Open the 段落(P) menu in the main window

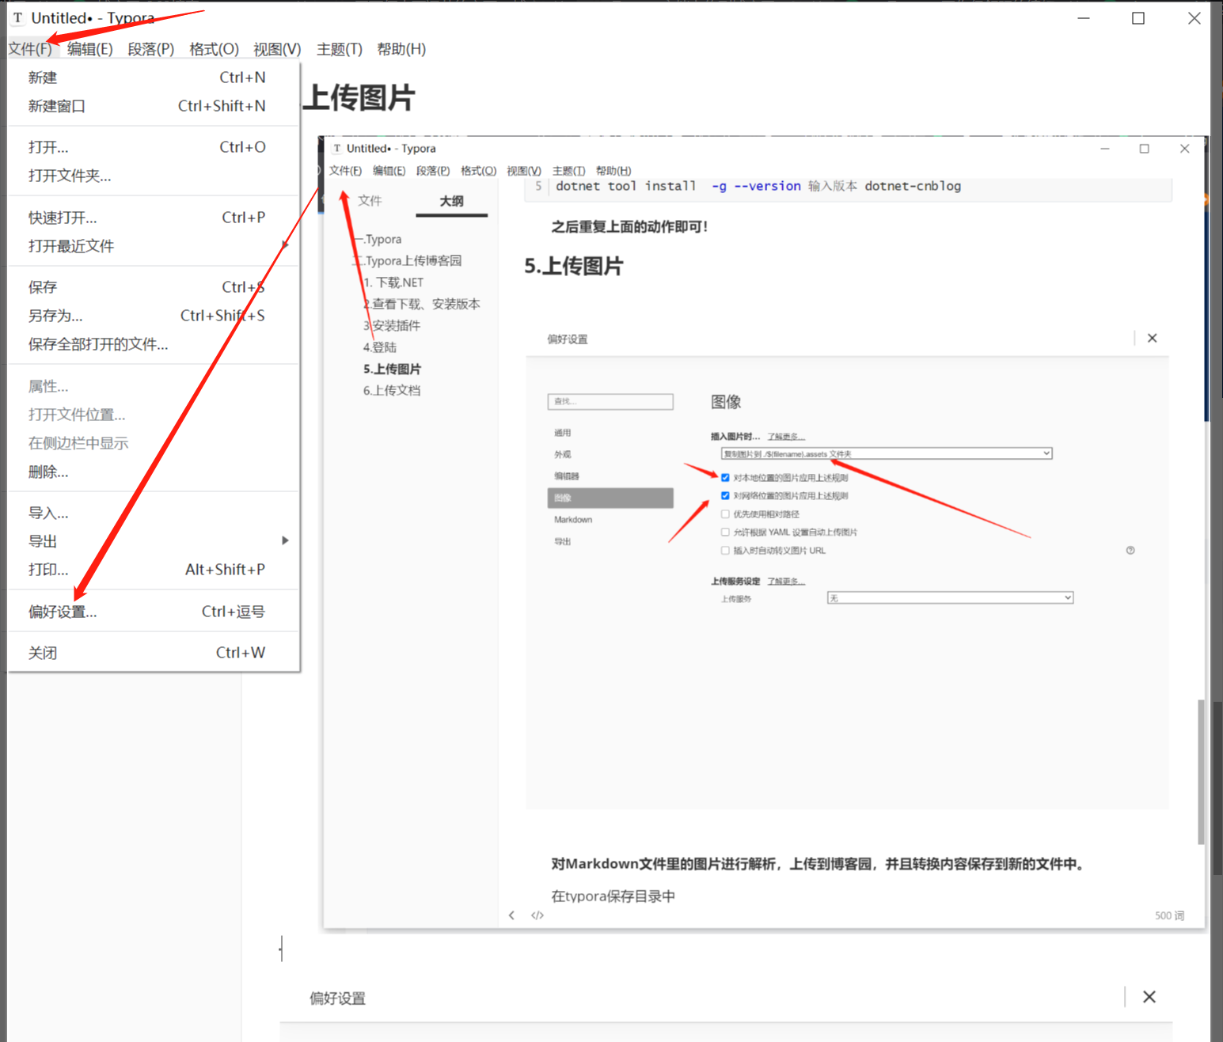(x=150, y=49)
